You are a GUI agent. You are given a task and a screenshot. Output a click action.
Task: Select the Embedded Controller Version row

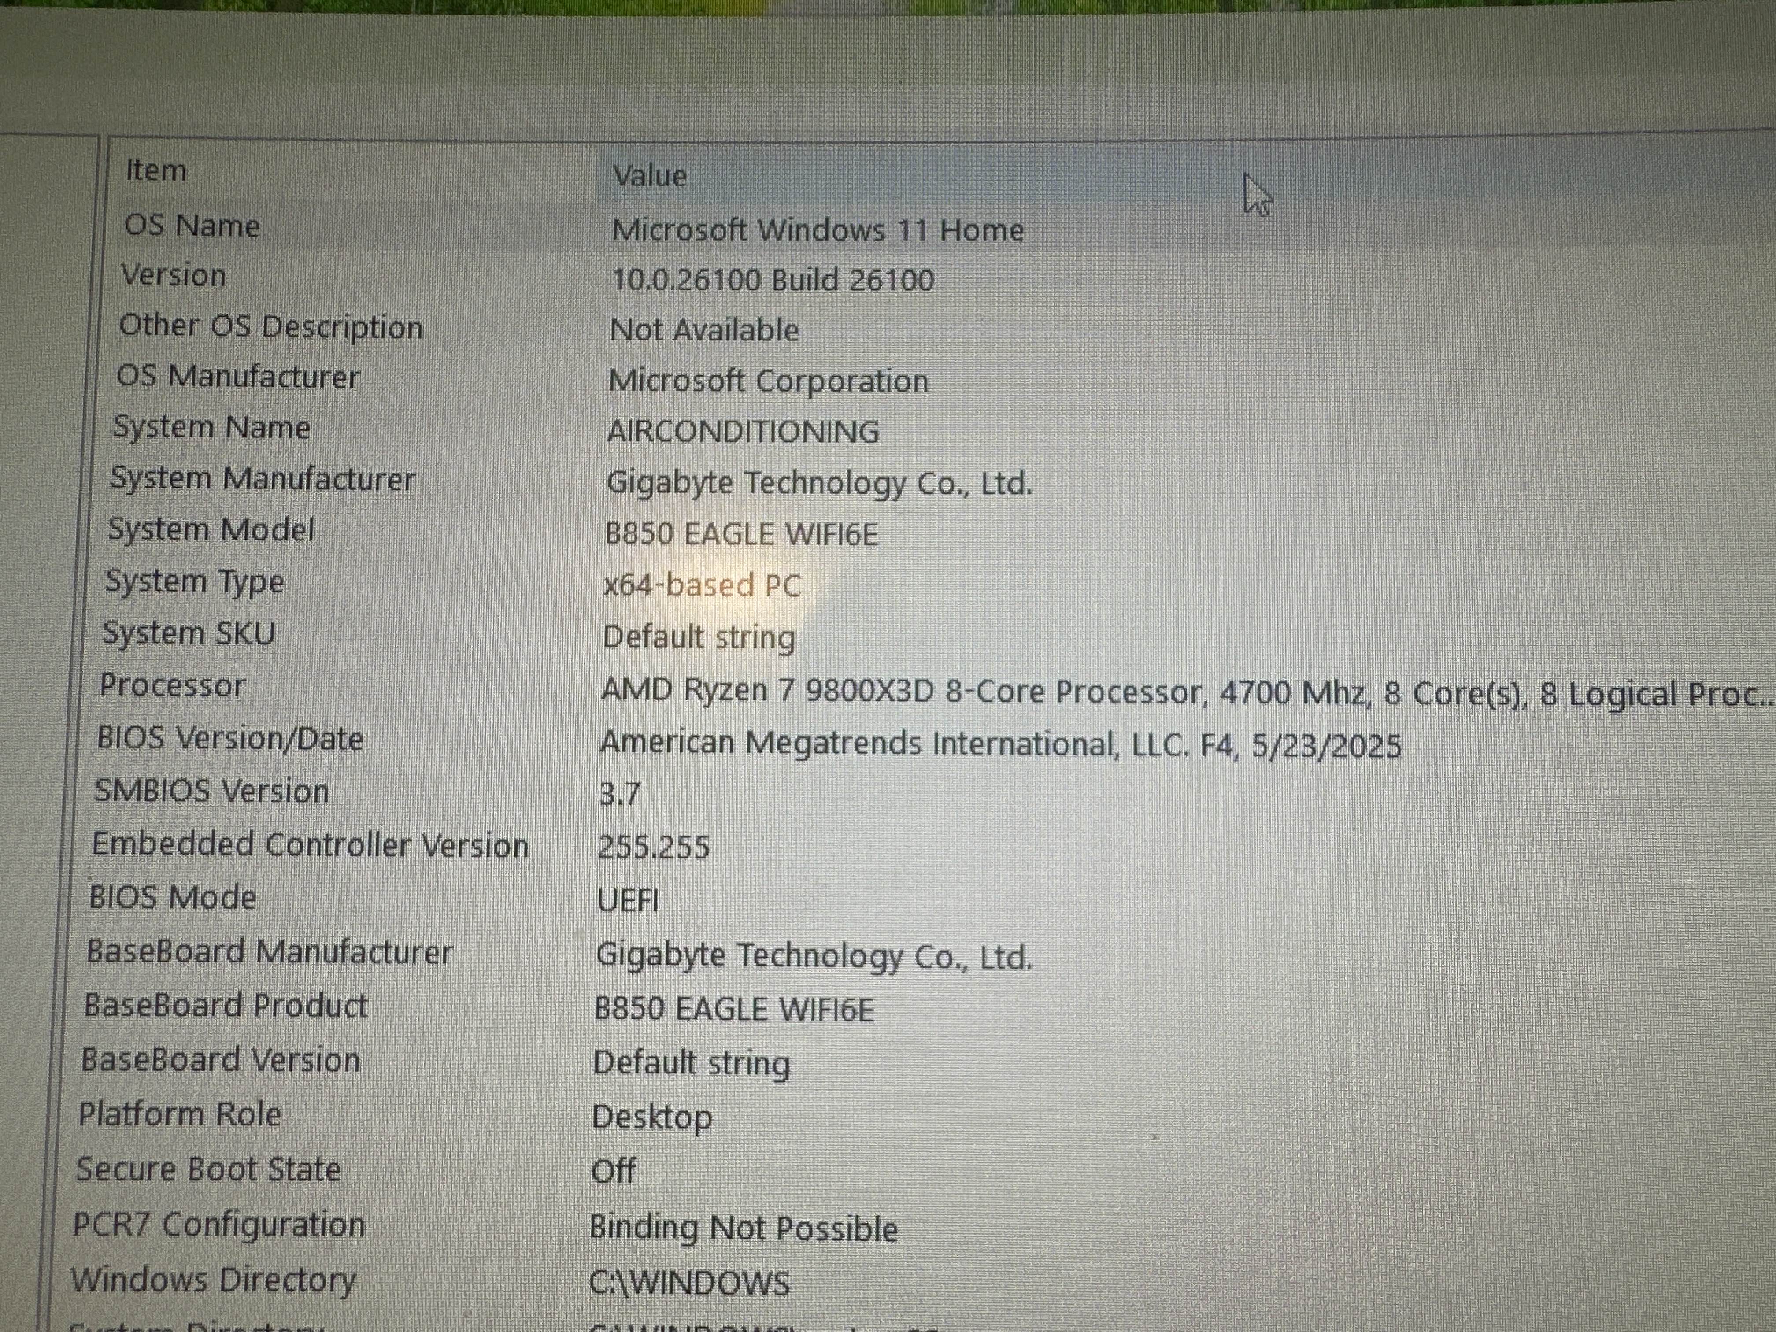pos(310,845)
